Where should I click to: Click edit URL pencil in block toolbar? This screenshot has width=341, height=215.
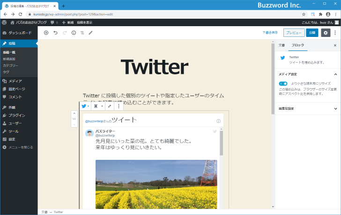[110, 106]
